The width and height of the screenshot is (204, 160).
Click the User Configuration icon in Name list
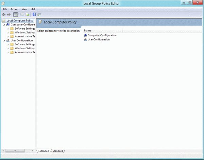[x=85, y=39]
